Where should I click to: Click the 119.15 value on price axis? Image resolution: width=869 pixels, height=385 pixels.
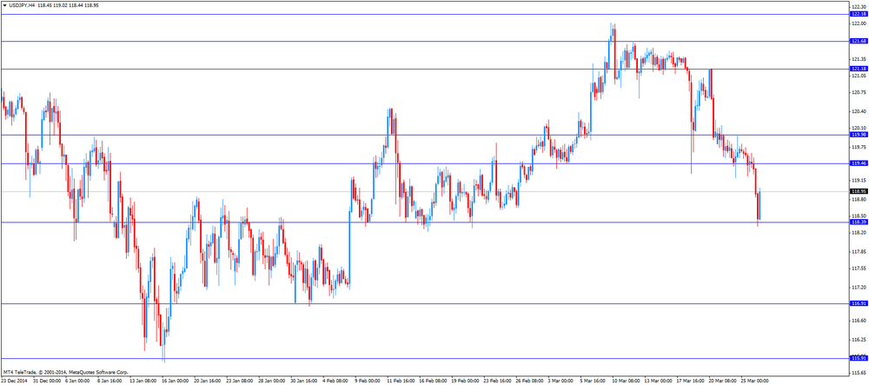coord(859,181)
